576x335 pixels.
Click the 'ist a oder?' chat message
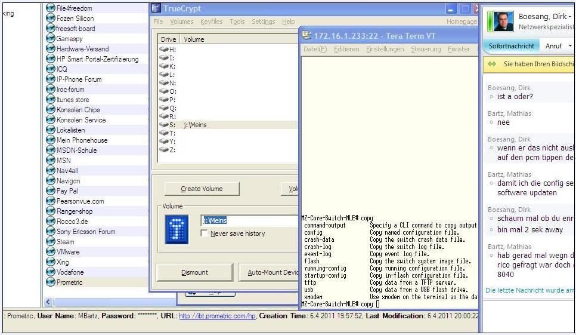coord(515,97)
